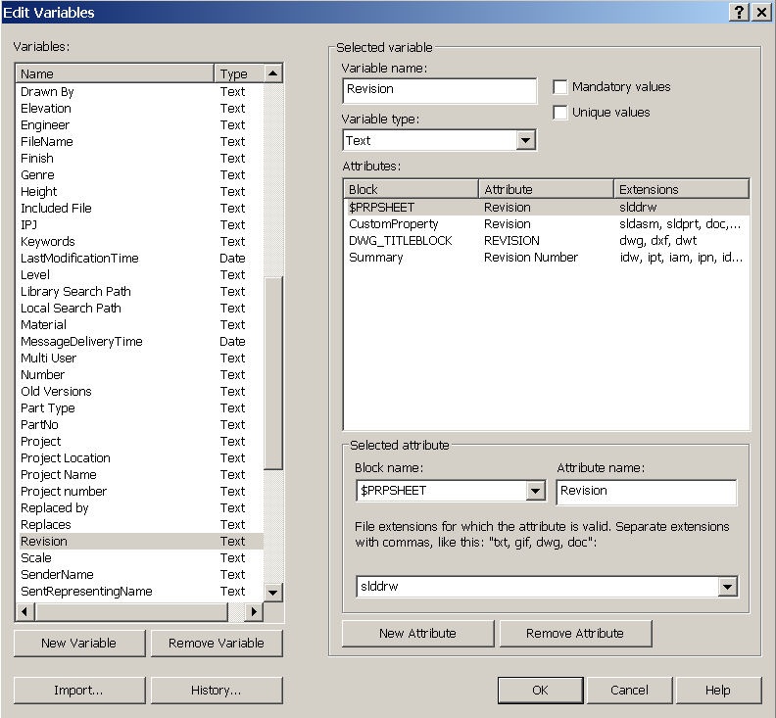
Task: Click the vertical scrollbar thumb of the variables list
Action: (272, 372)
